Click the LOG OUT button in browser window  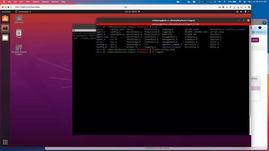click(255, 40)
